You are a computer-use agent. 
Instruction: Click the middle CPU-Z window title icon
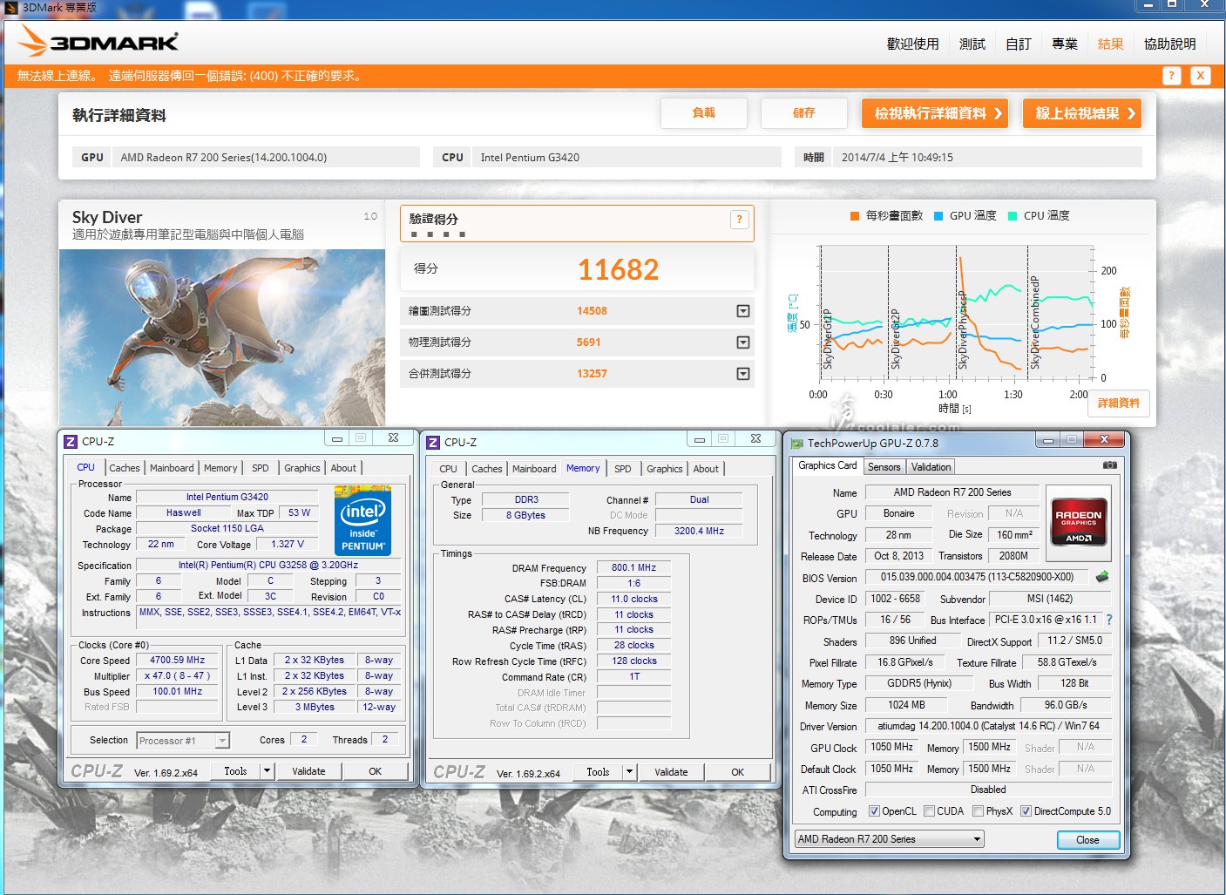(x=433, y=442)
